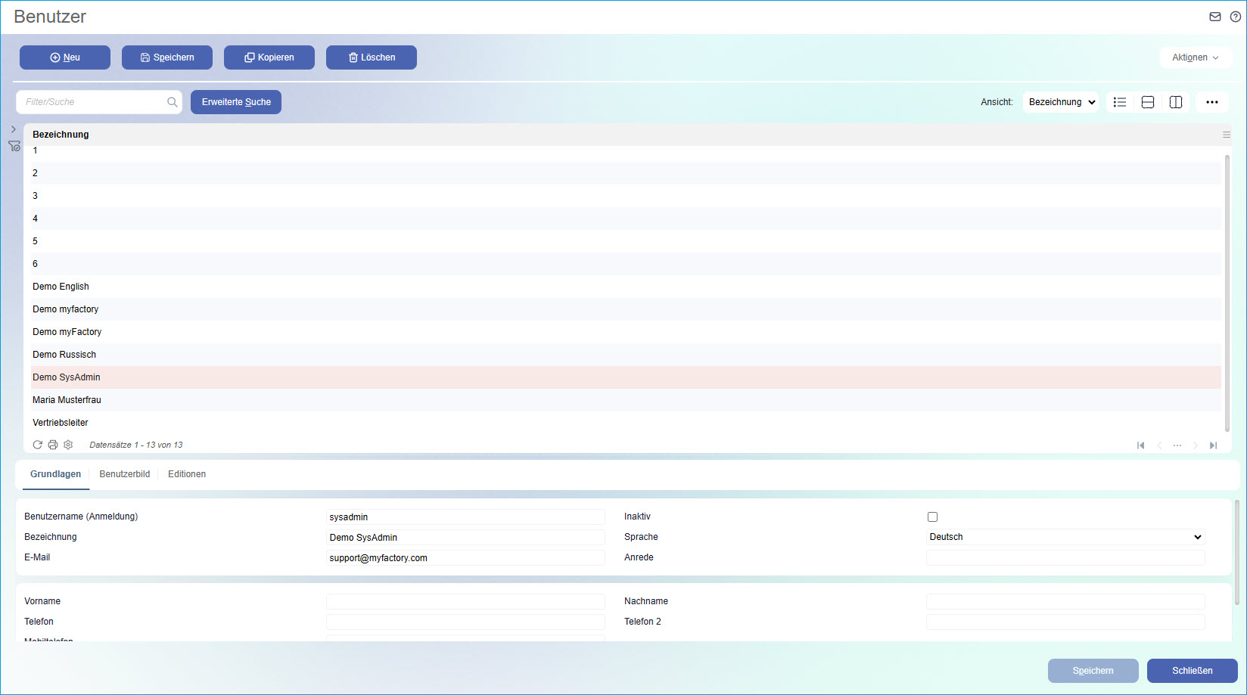
Task: Click the bottom Speichern button
Action: point(1093,671)
